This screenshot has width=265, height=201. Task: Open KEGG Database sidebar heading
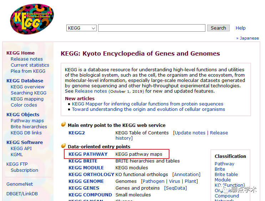(25, 81)
